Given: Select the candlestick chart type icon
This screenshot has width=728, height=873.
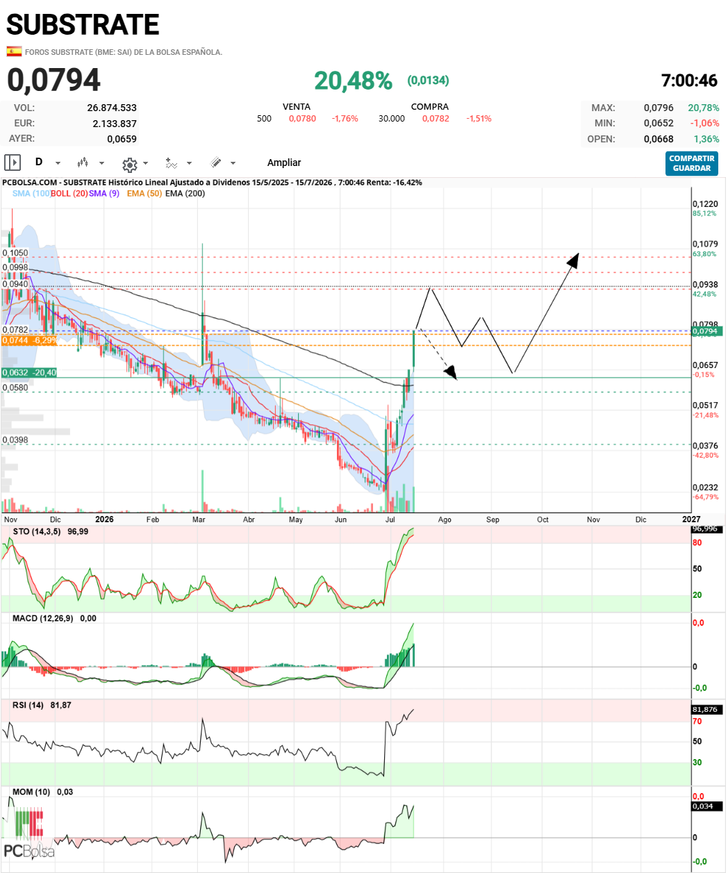Looking at the screenshot, I should [83, 163].
